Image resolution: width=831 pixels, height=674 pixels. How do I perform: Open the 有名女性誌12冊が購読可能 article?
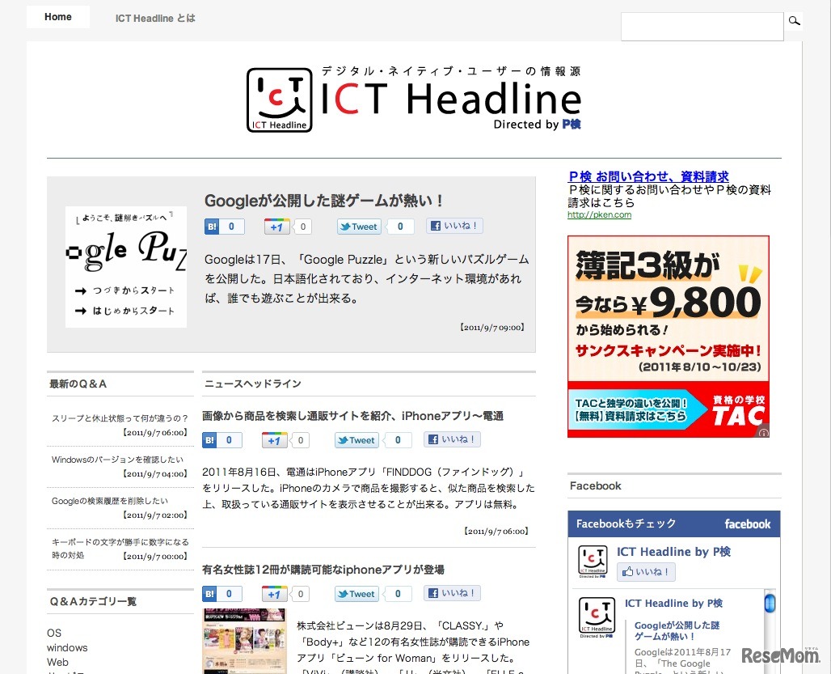tap(323, 570)
